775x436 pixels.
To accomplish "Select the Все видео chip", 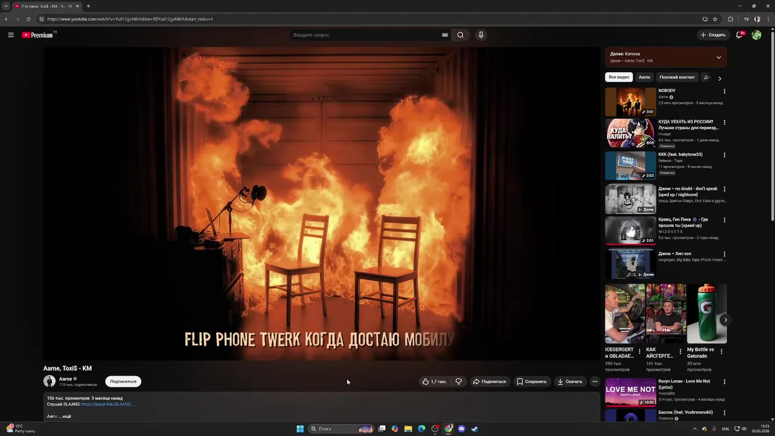I will pos(619,78).
